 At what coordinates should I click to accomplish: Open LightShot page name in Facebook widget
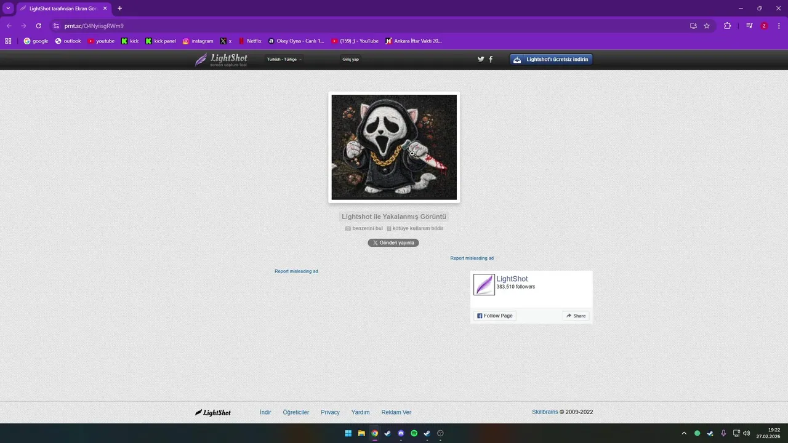point(512,279)
